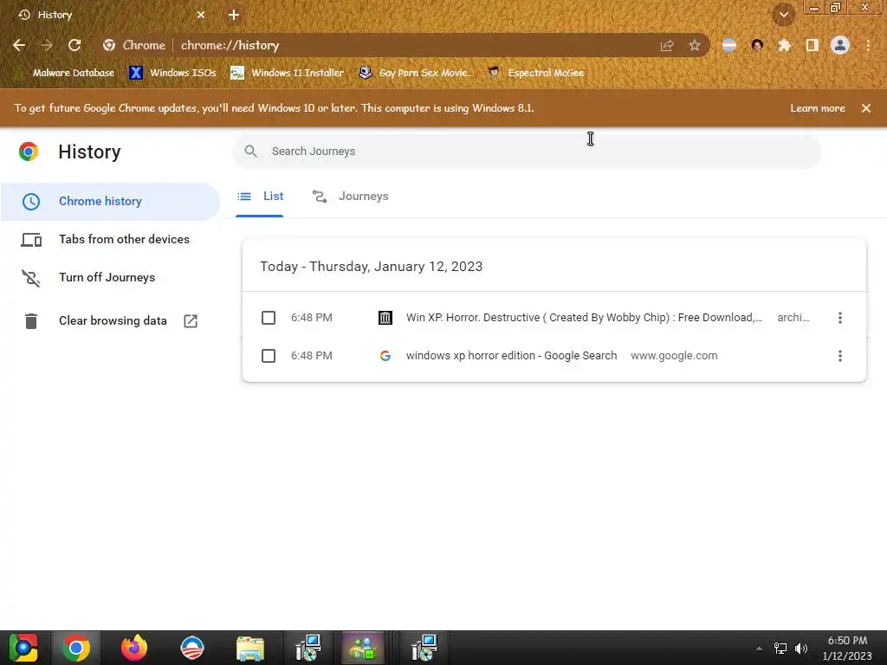Click the external link icon beside Clear browsing data
Screen dimensions: 887x665
(191, 321)
